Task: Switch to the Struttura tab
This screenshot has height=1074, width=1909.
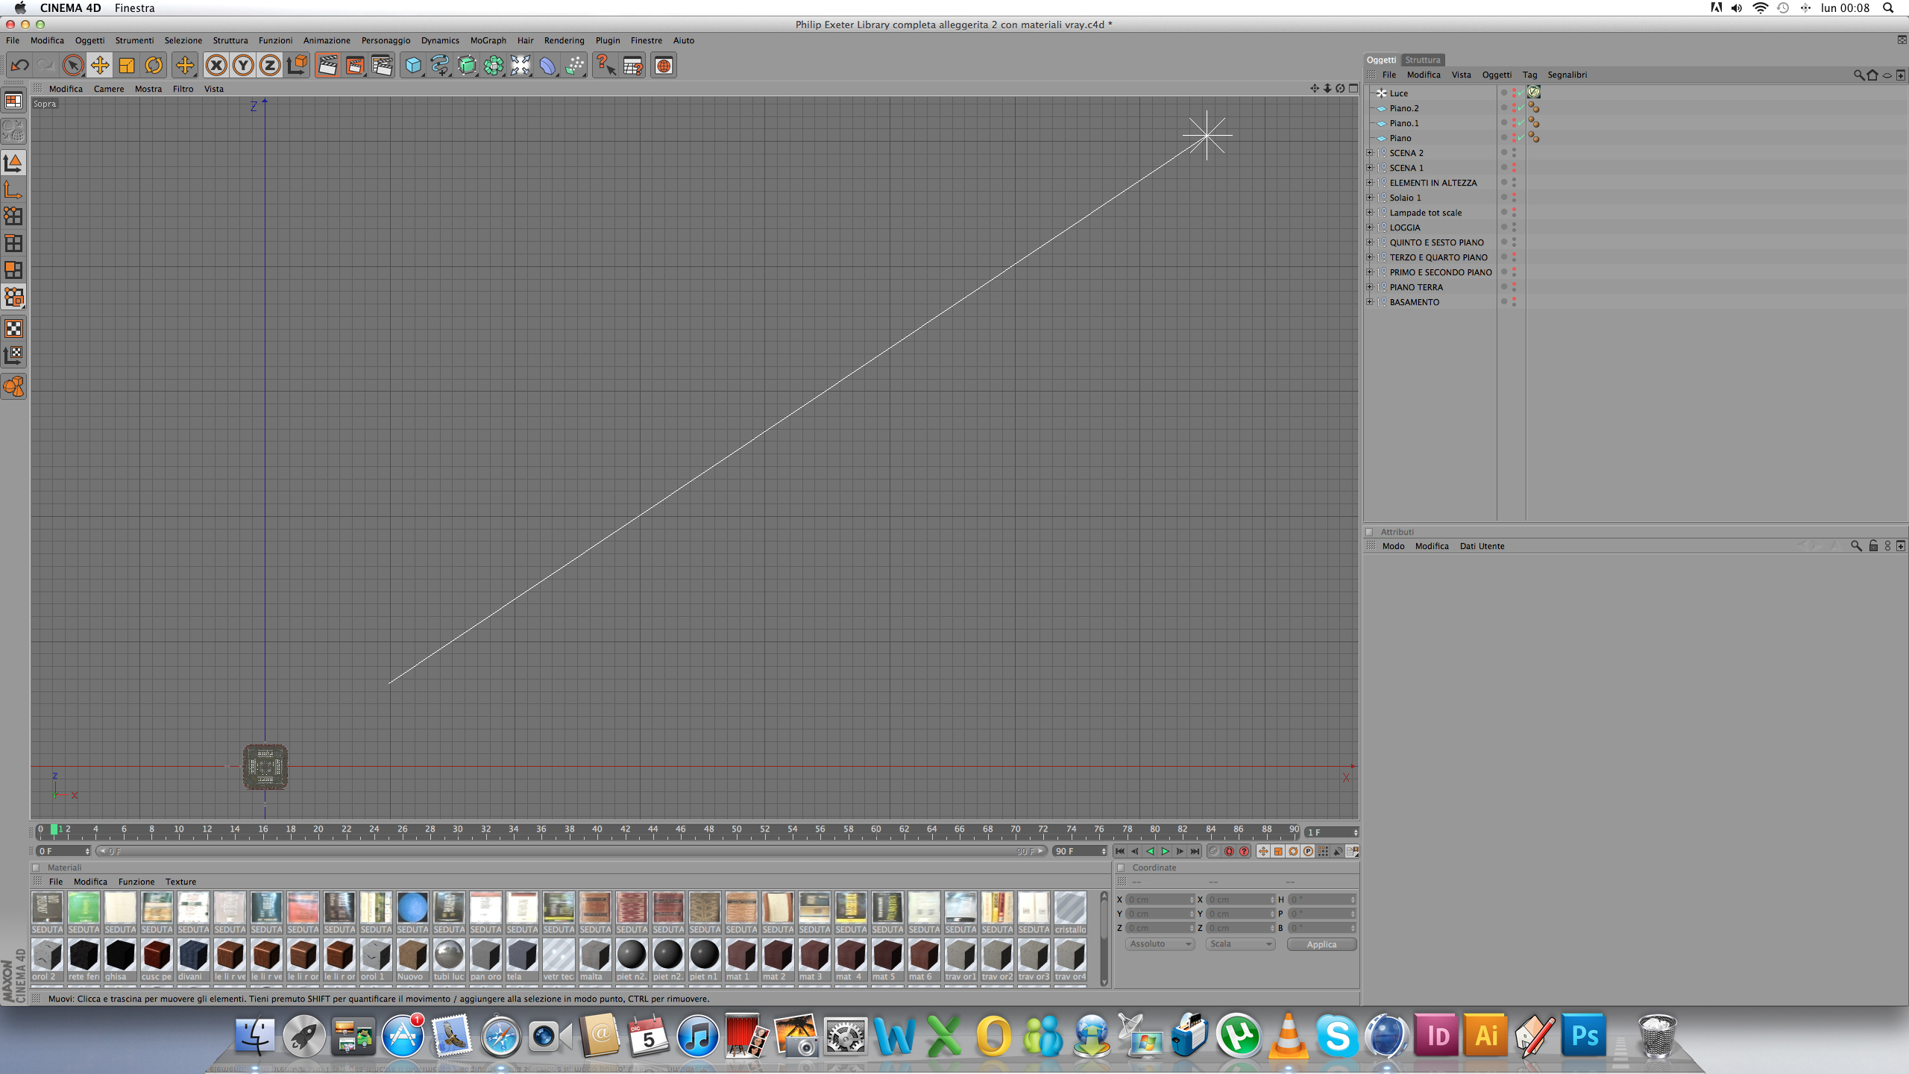Action: tap(1422, 60)
